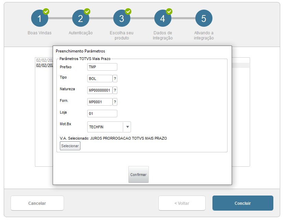Viewport: 286px width, 224px height.
Task: Click the Escolha seu produto step label
Action: [x=122, y=35]
